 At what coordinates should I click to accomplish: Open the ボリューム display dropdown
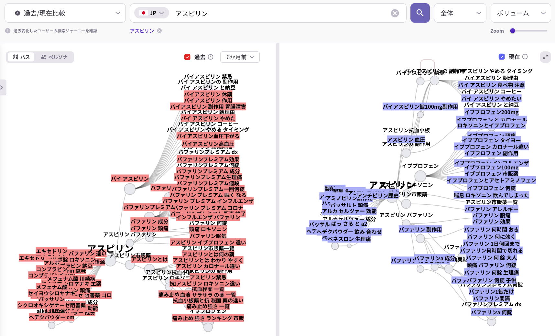tap(521, 13)
